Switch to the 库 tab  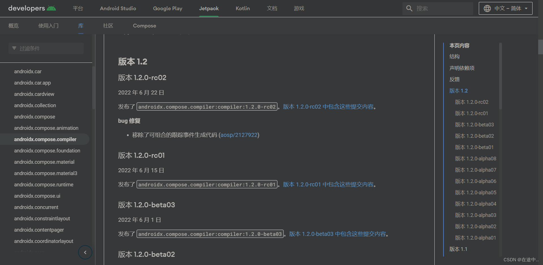[x=81, y=26]
